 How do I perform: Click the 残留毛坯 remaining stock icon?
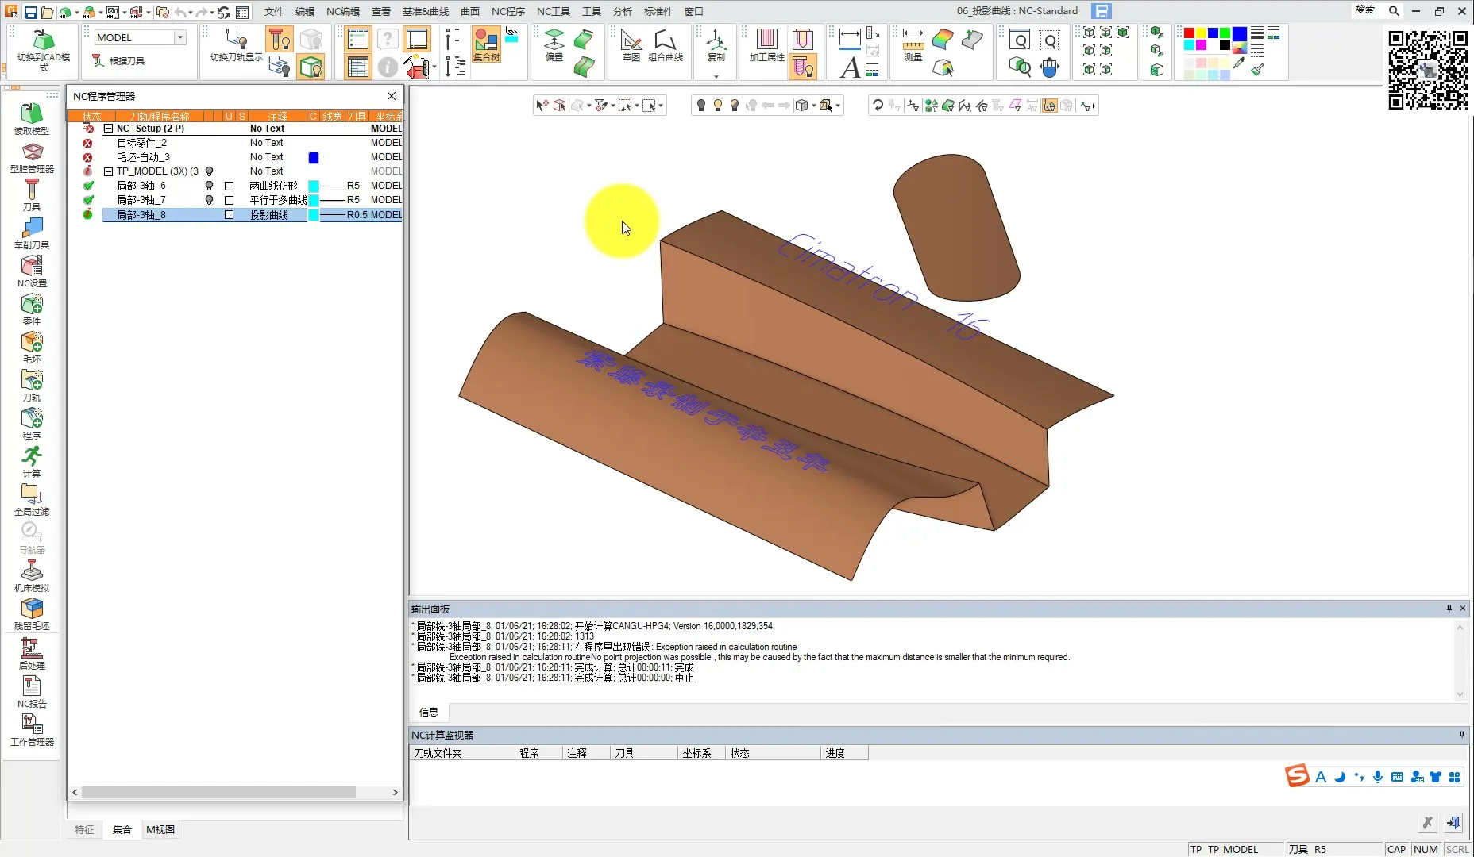(32, 613)
